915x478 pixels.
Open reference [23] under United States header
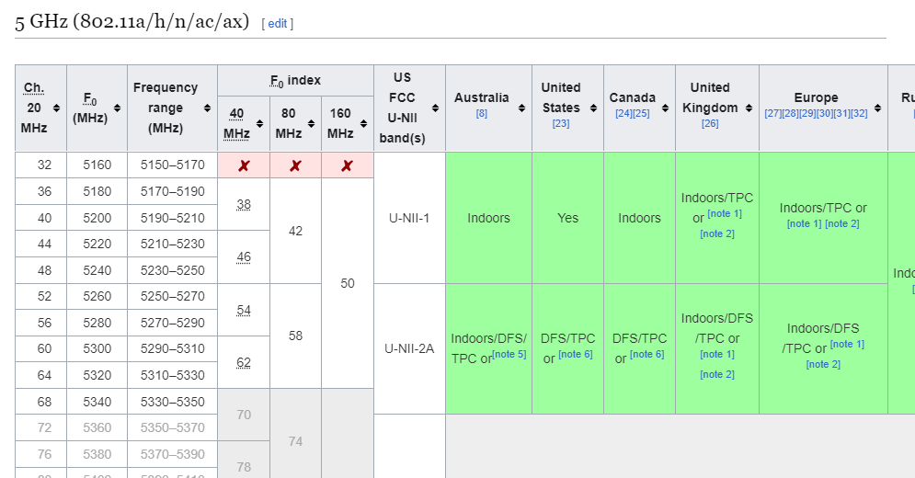560,123
